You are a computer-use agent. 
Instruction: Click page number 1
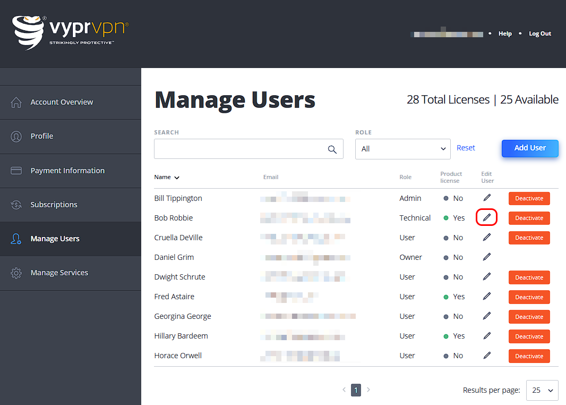pos(356,390)
